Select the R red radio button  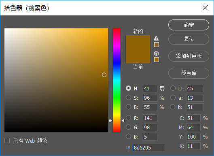pos(128,118)
